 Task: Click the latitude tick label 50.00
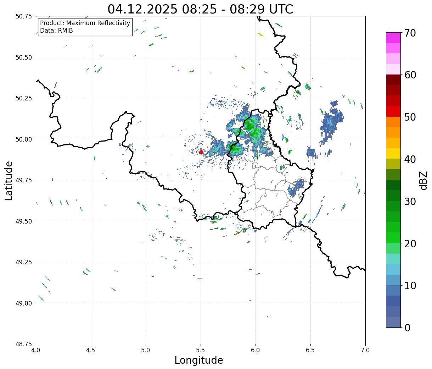click(x=24, y=139)
